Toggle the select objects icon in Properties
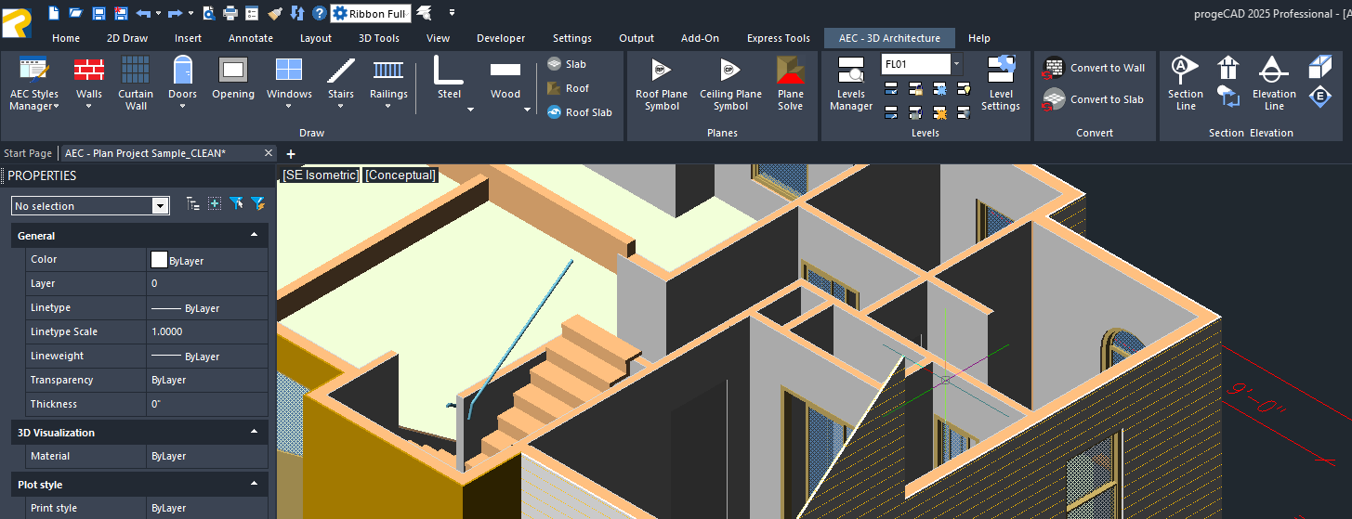The image size is (1352, 519). click(x=215, y=204)
